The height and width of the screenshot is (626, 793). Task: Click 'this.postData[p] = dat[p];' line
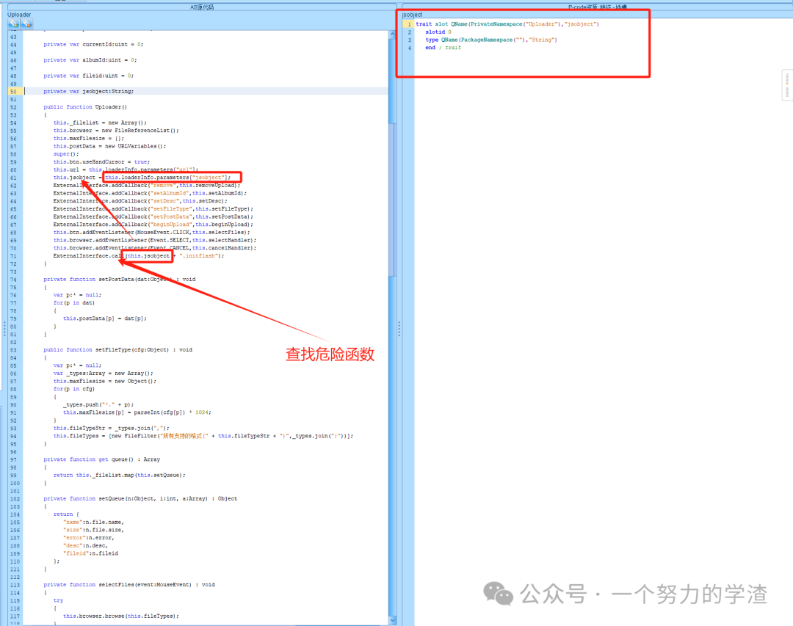tap(105, 319)
